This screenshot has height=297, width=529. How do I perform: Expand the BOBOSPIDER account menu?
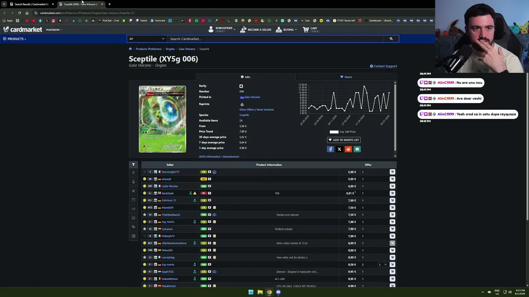(222, 30)
